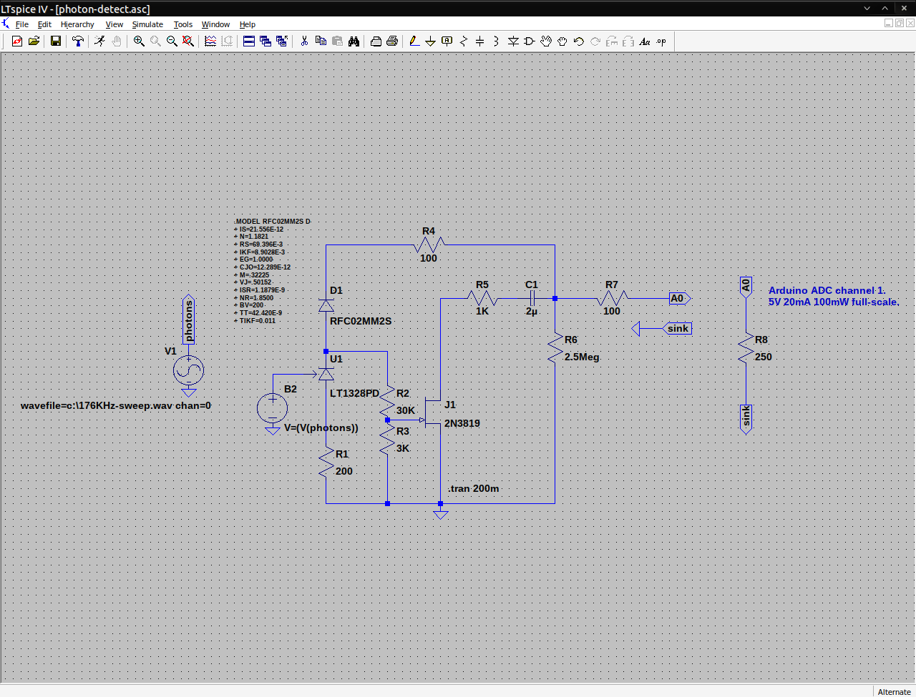The image size is (916, 697).
Task: Click resistor R4 100 in schematic
Action: point(429,245)
